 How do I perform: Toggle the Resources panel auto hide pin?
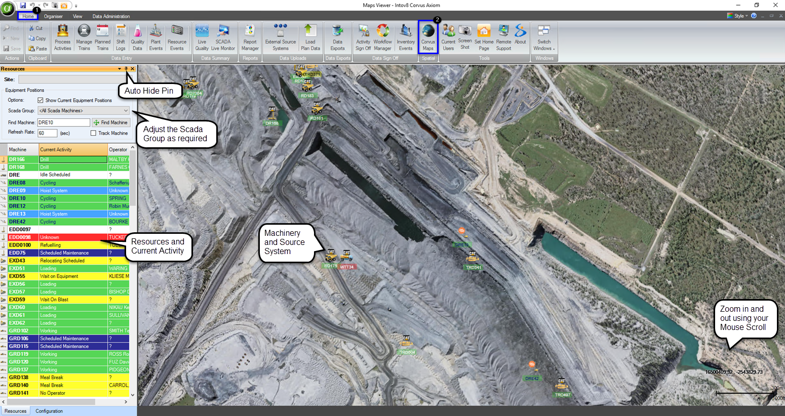coord(126,69)
